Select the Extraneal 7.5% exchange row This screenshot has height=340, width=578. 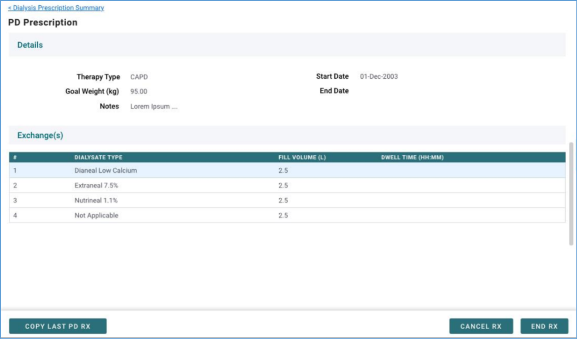coord(96,185)
